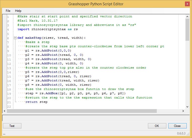Click the Close button
The image size is (192, 138).
(x=177, y=126)
